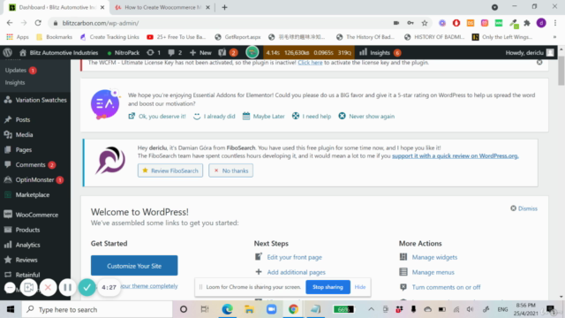
Task: Reload the current page
Action: 38,23
